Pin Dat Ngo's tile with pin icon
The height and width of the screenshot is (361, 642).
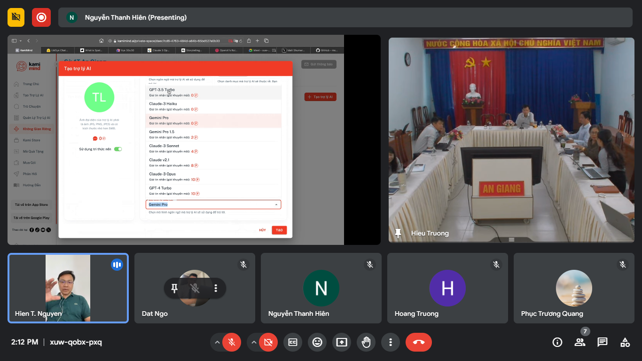(x=174, y=288)
